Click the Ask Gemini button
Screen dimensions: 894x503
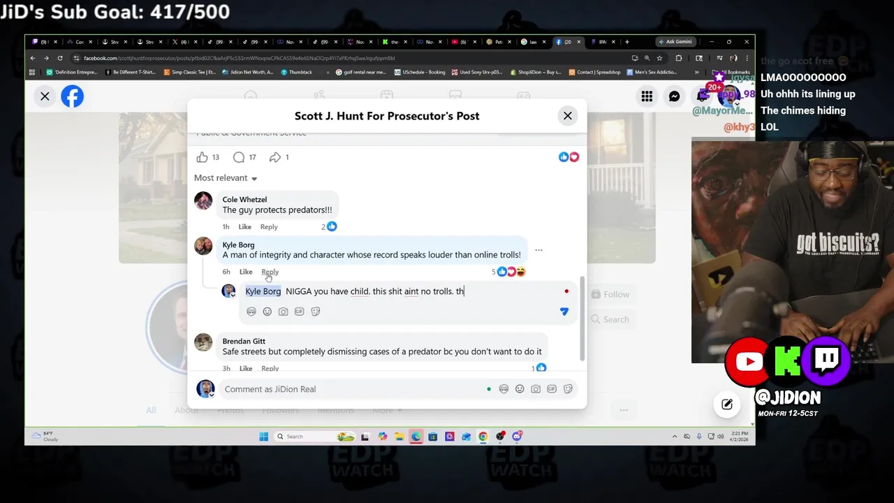coord(675,42)
